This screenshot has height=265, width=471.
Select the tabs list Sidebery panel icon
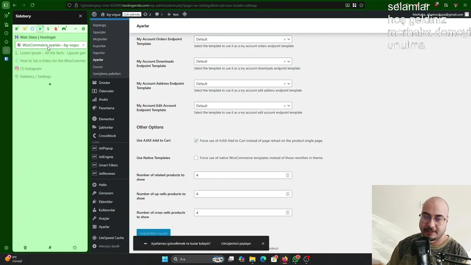[17, 29]
